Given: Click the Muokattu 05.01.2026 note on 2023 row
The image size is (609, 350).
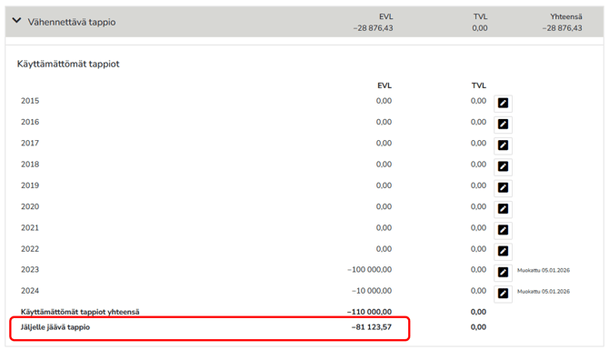Looking at the screenshot, I should point(544,270).
